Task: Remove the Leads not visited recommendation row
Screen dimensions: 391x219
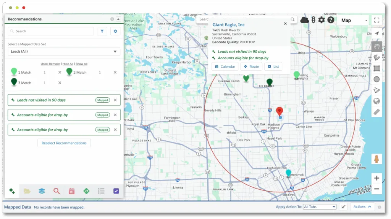Action: point(115,100)
